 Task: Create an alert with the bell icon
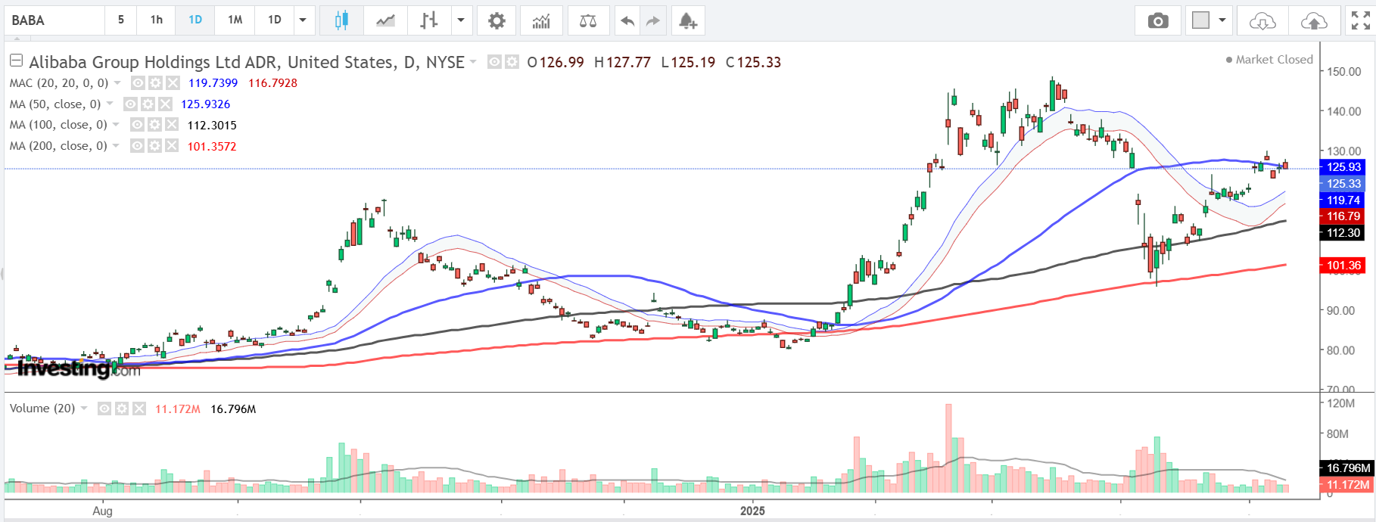(x=687, y=20)
